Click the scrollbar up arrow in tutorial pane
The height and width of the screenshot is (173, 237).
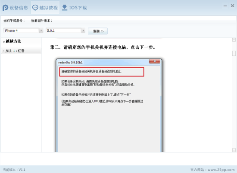234,40
